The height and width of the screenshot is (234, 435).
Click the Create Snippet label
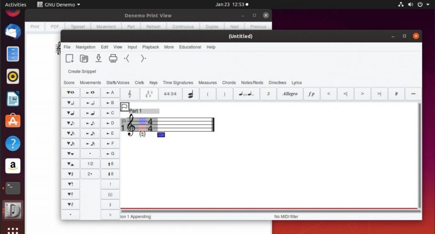(x=82, y=71)
